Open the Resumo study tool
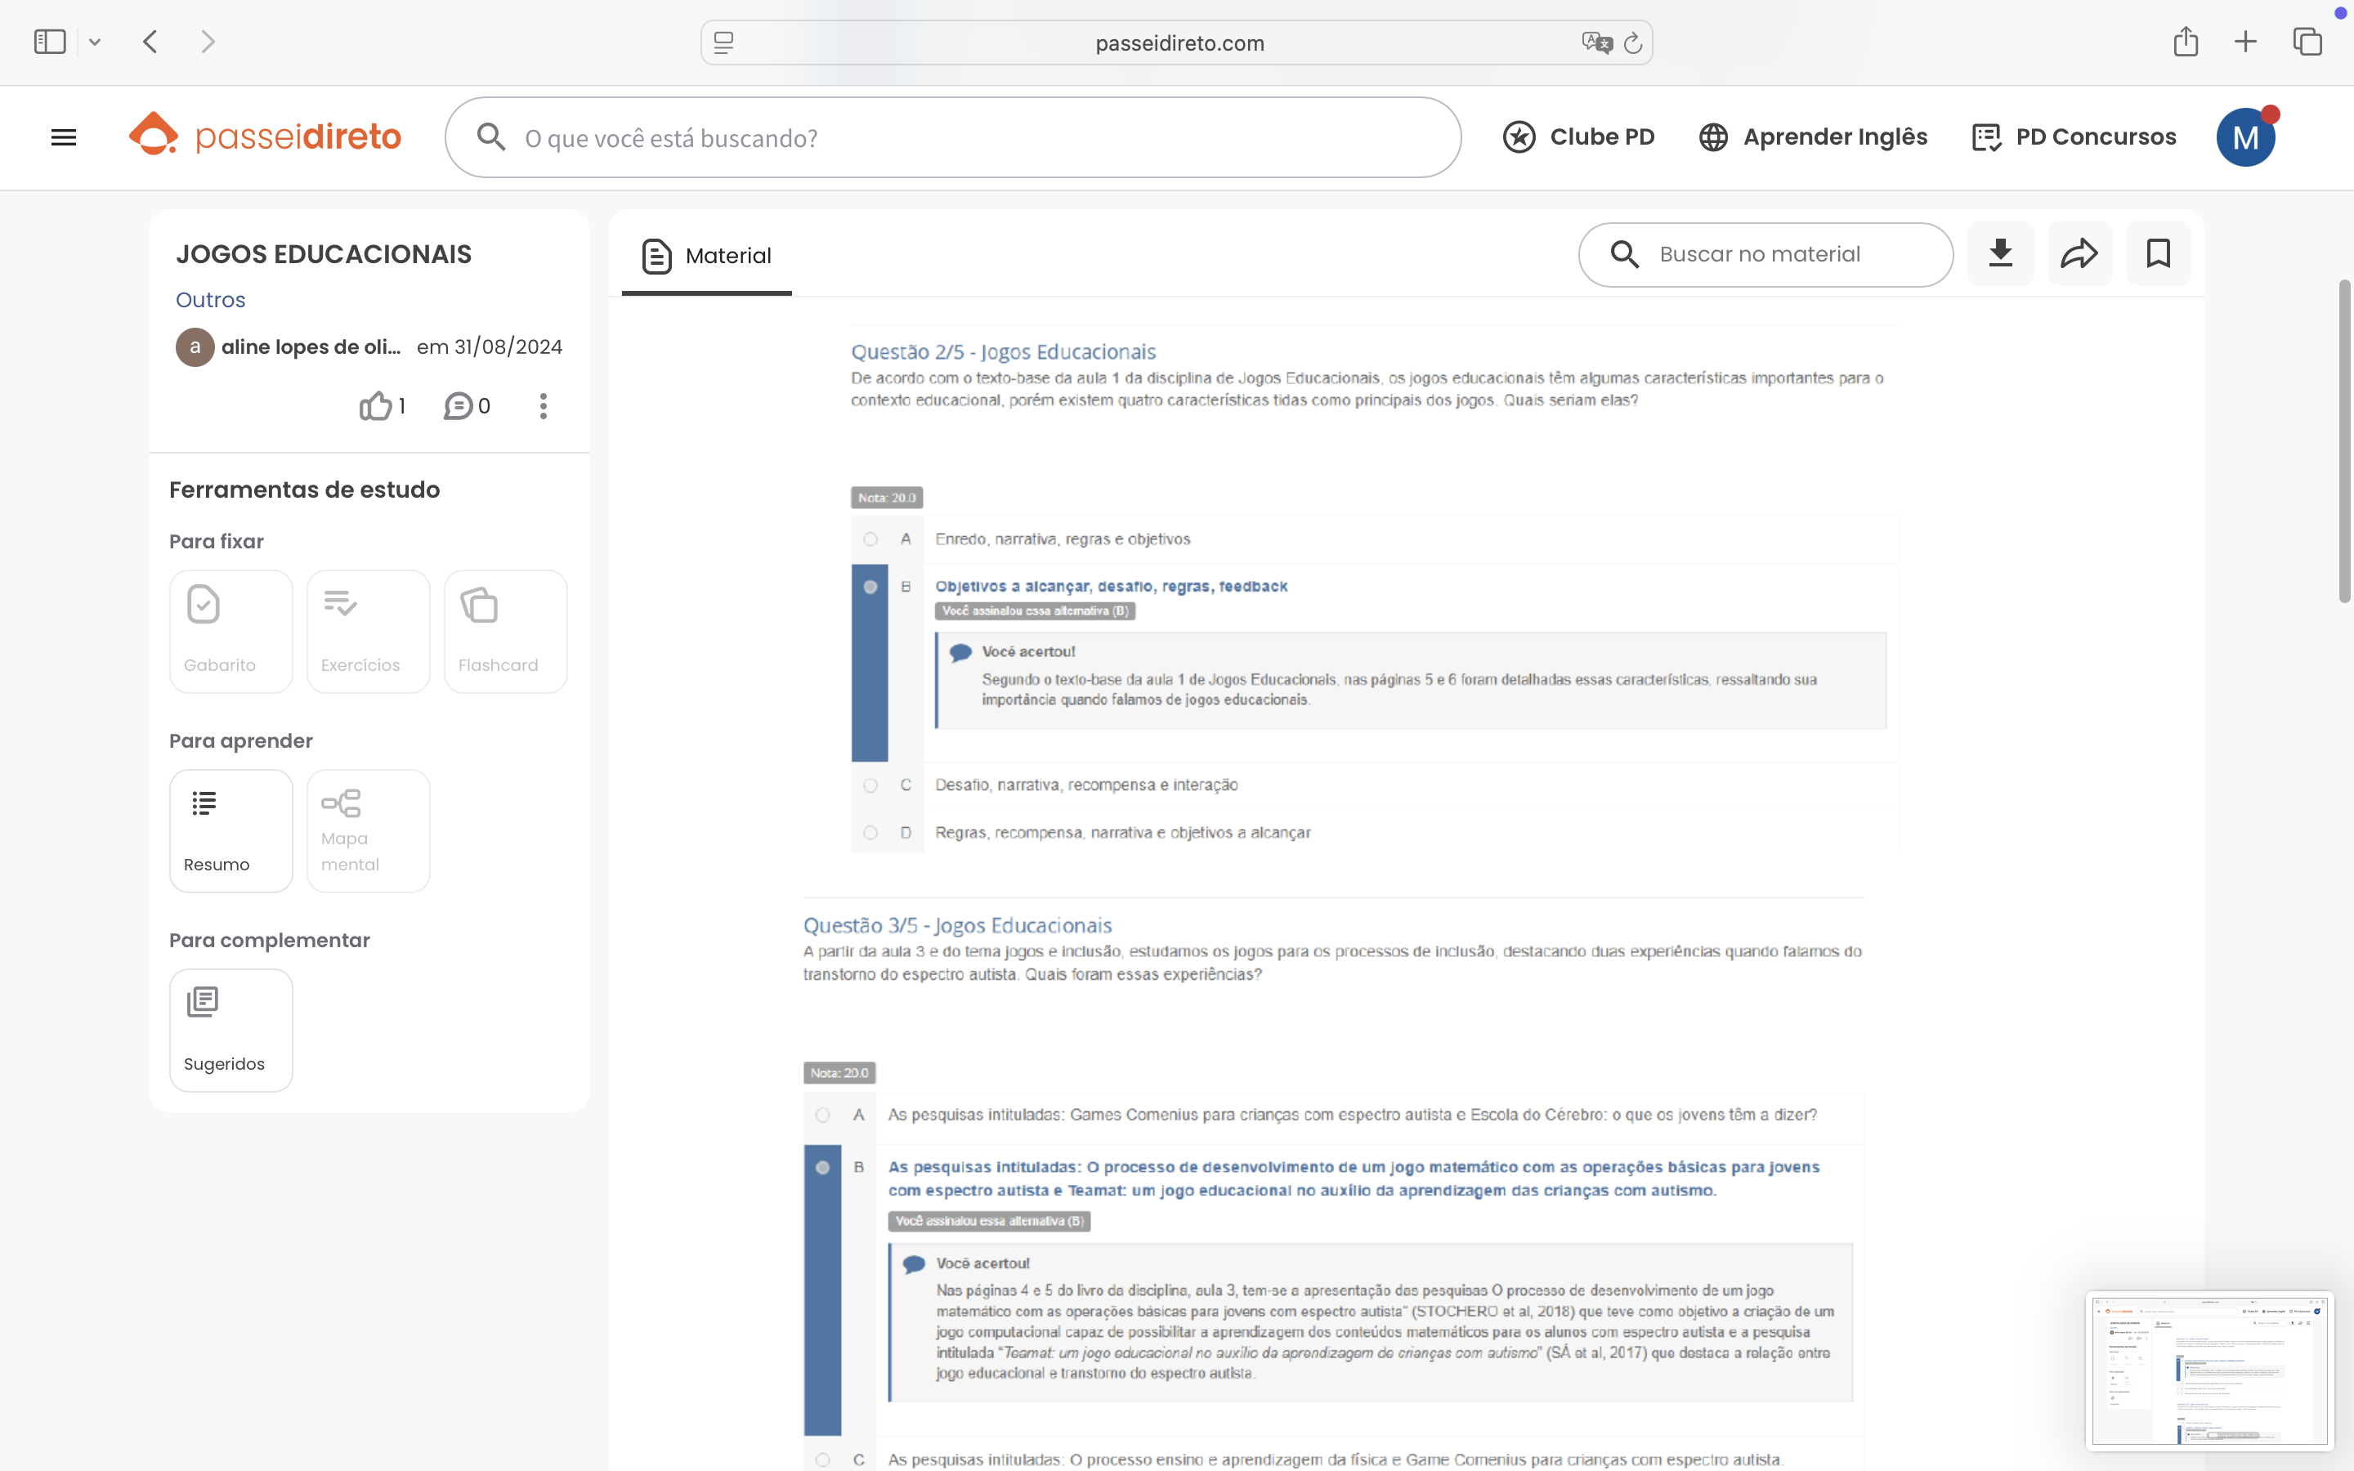Viewport: 2354px width, 1471px height. point(230,829)
